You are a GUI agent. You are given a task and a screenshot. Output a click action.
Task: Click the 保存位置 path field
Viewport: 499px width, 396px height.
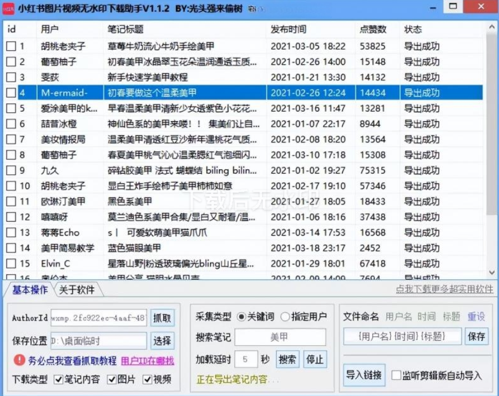click(x=99, y=341)
